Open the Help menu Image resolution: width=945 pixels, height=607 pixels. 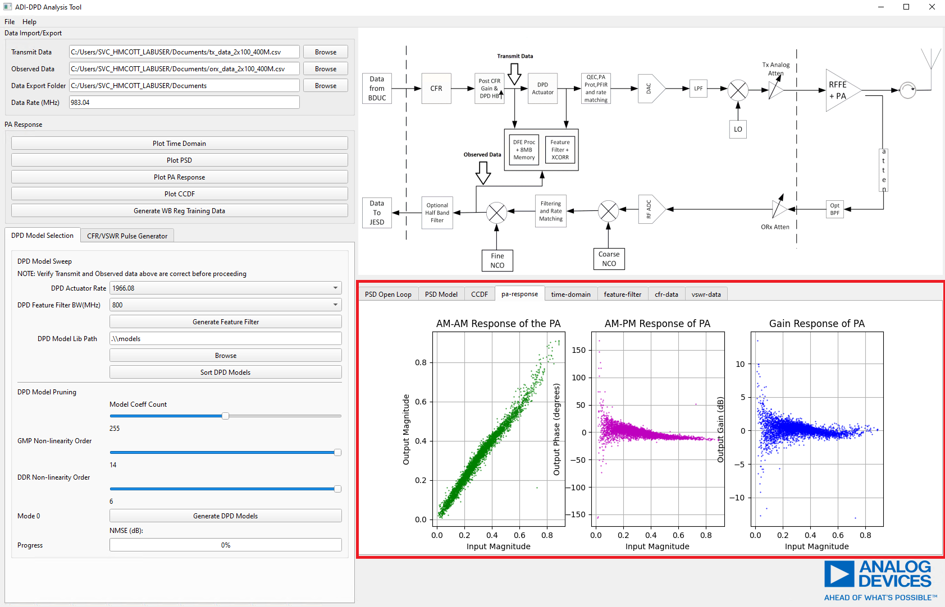[x=29, y=21]
